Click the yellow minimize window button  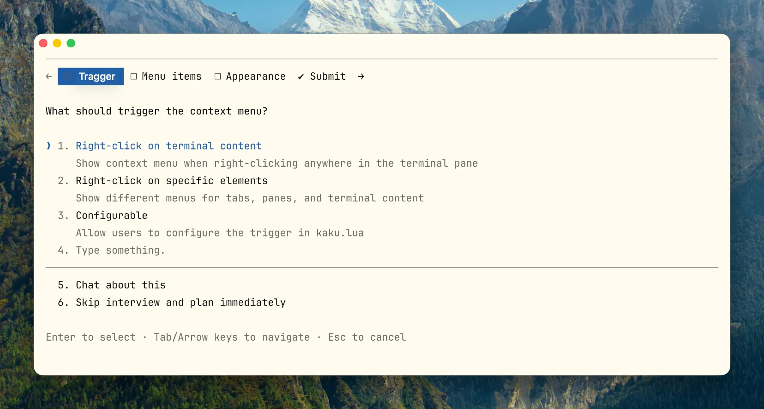(x=57, y=43)
